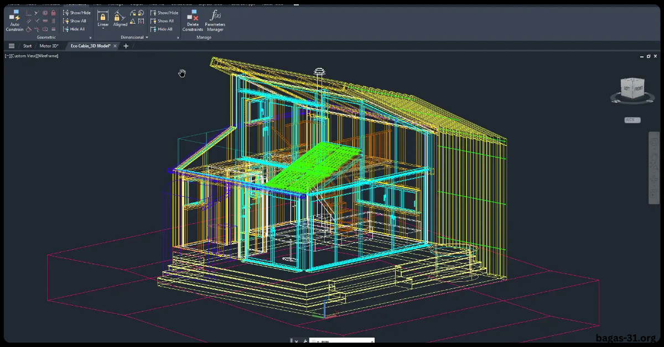Apply the Perpendicular geometric constraint

point(37,21)
